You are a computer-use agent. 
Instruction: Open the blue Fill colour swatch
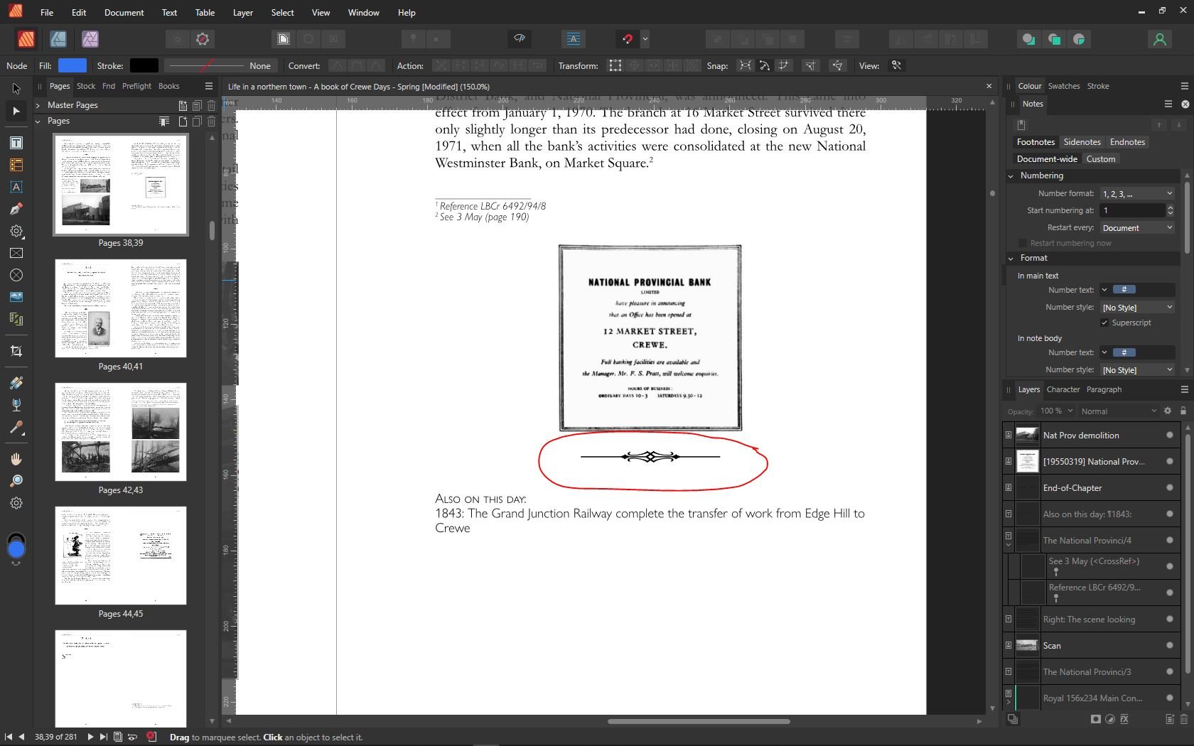coord(72,65)
